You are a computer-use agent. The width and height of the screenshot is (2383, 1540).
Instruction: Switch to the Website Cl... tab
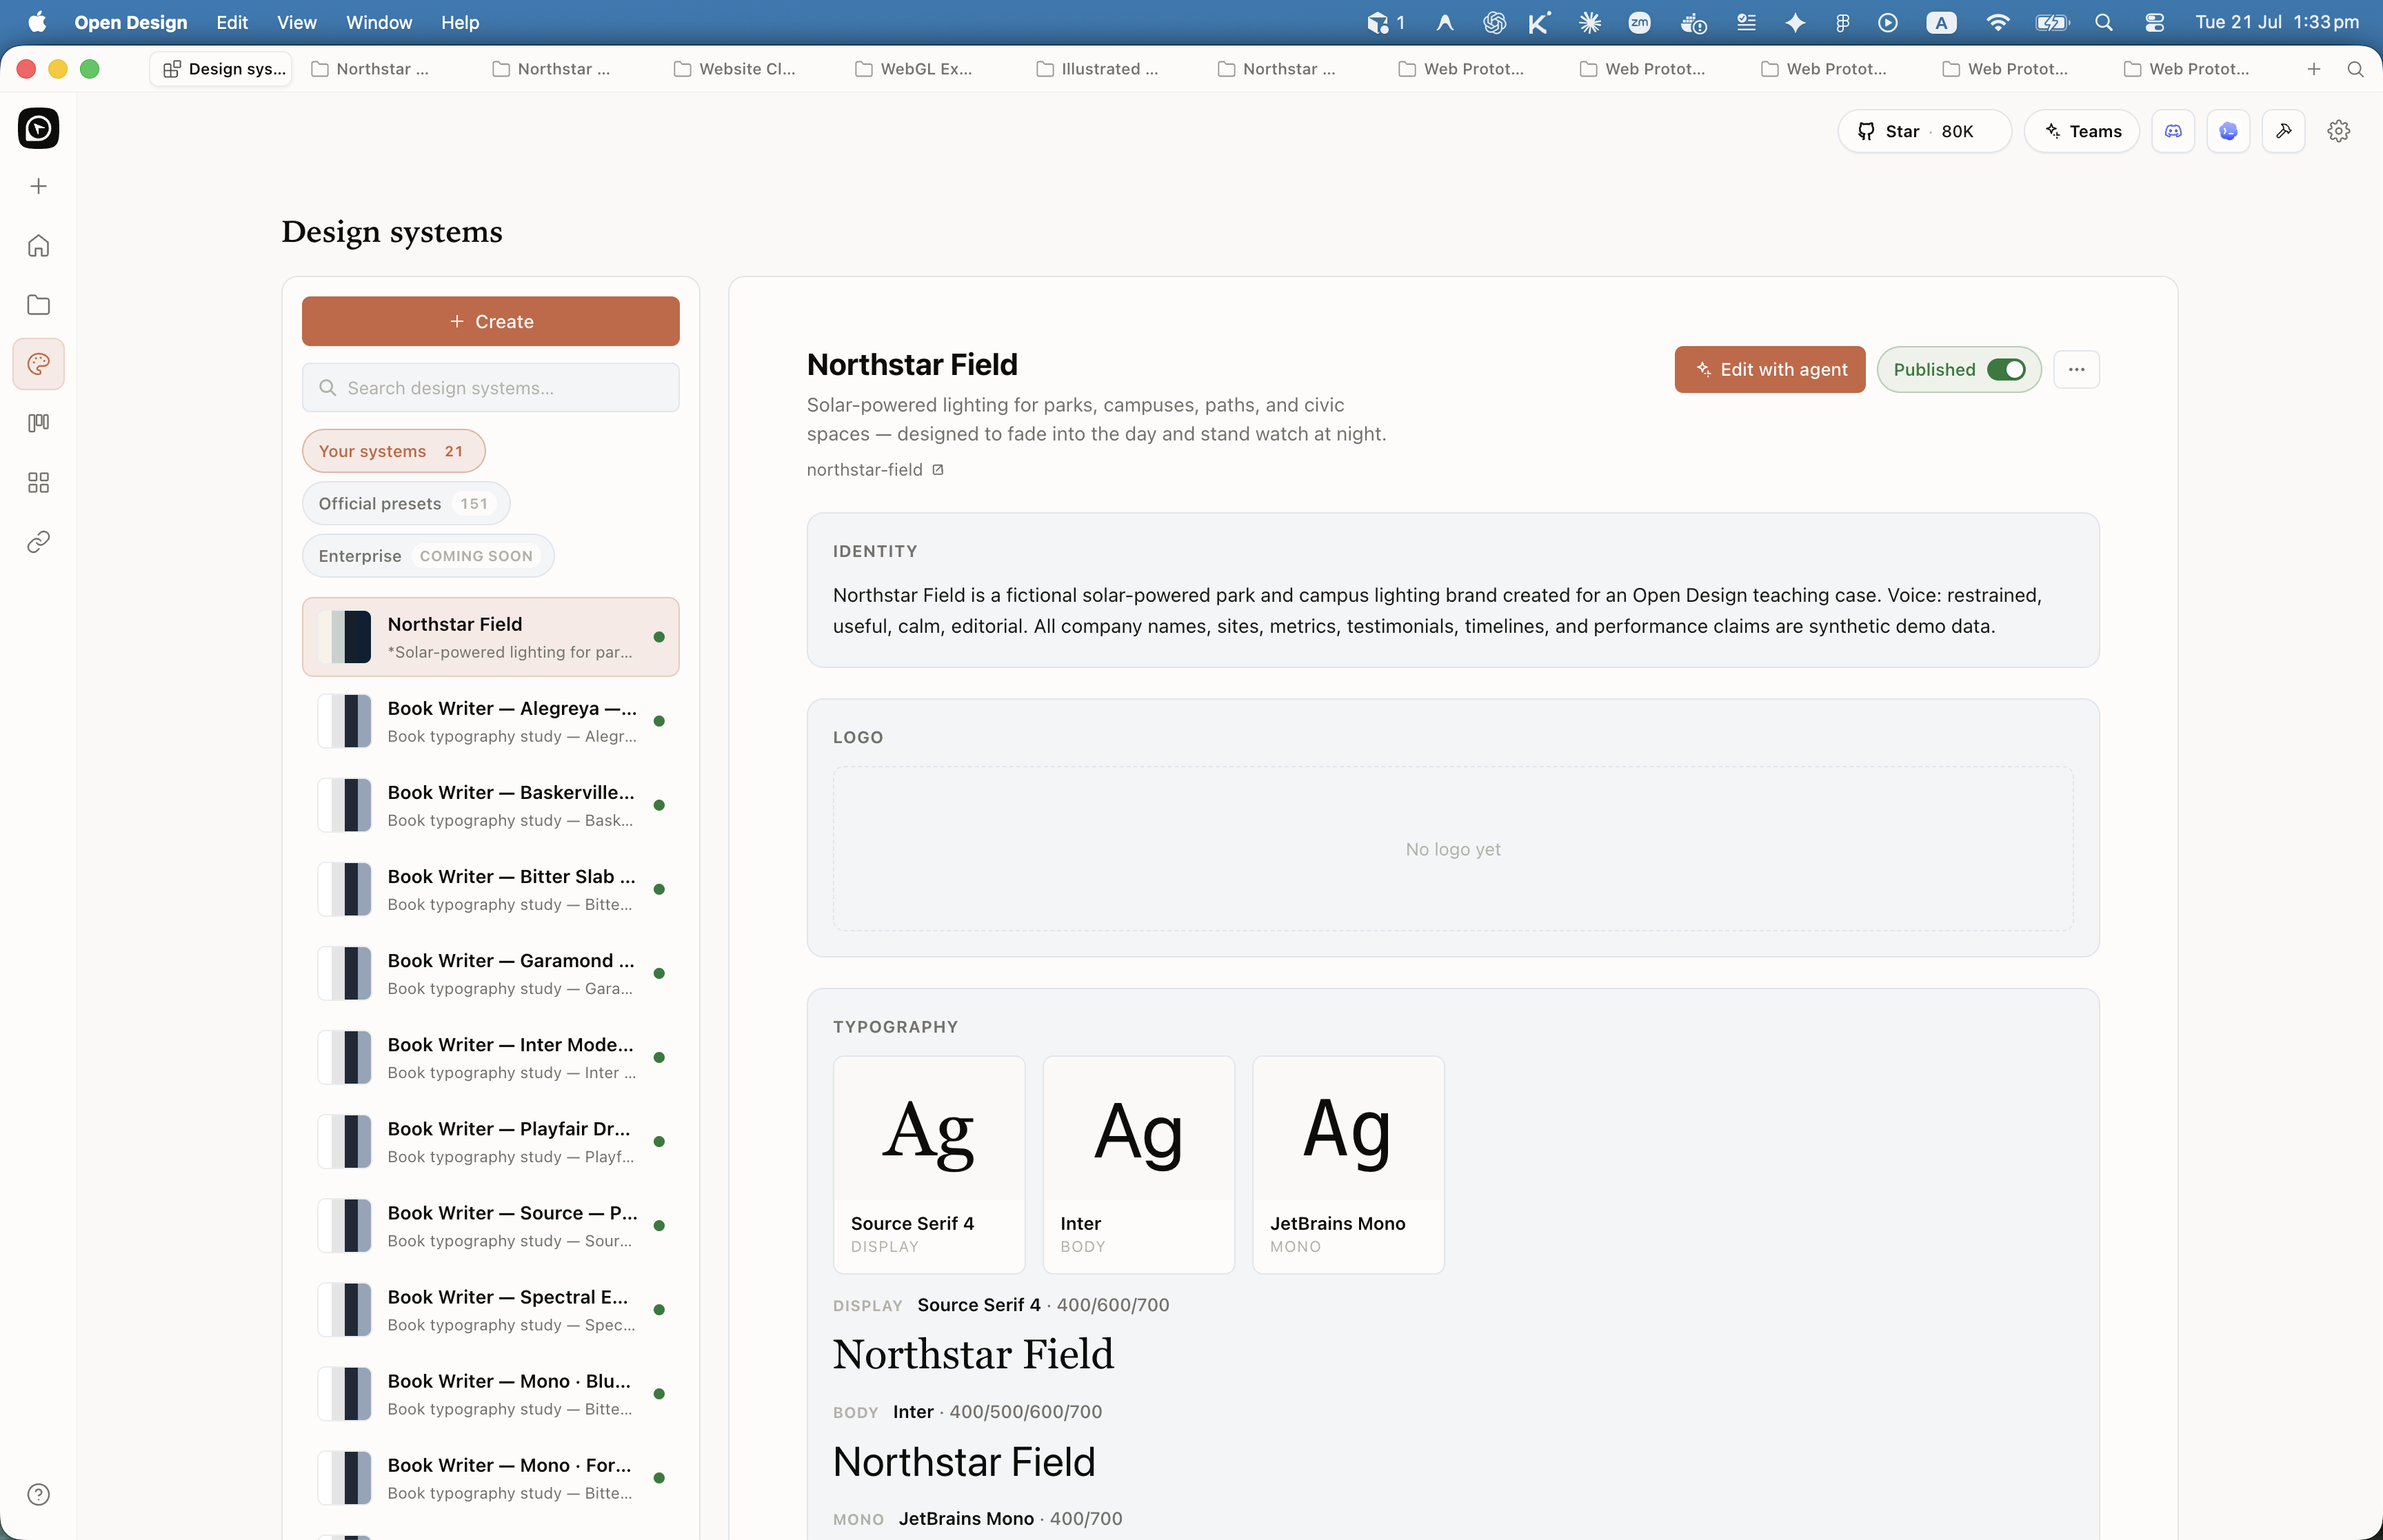pyautogui.click(x=736, y=69)
